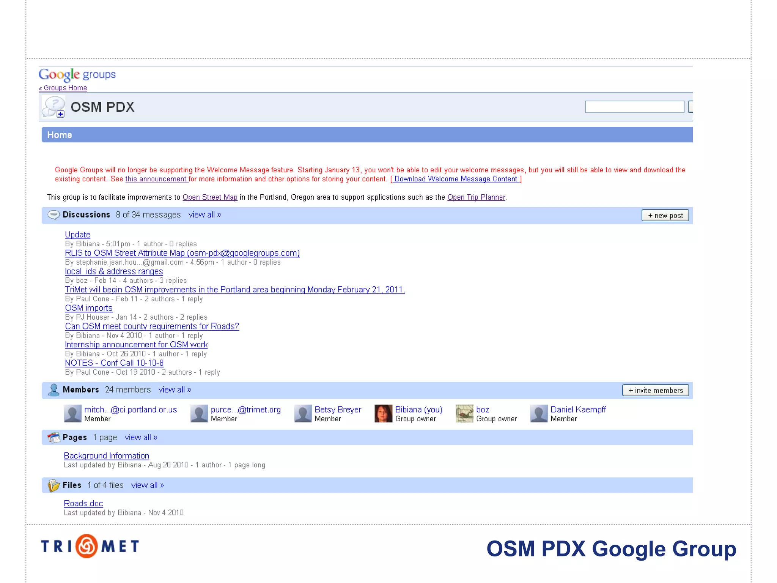The height and width of the screenshot is (583, 777).
Task: Open TriMet will begin OSM improvements thread
Action: tap(235, 290)
